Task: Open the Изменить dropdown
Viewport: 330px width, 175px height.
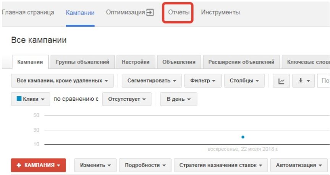Action: coord(95,165)
